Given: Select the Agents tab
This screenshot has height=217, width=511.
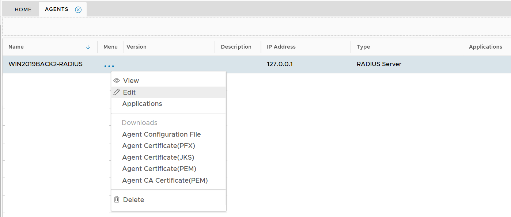Looking at the screenshot, I should point(57,9).
